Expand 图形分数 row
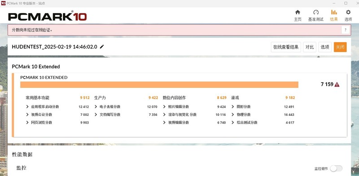359x176 pixels. [232, 106]
